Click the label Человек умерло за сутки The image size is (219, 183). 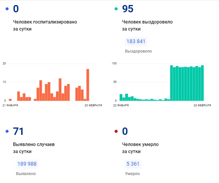click(140, 148)
